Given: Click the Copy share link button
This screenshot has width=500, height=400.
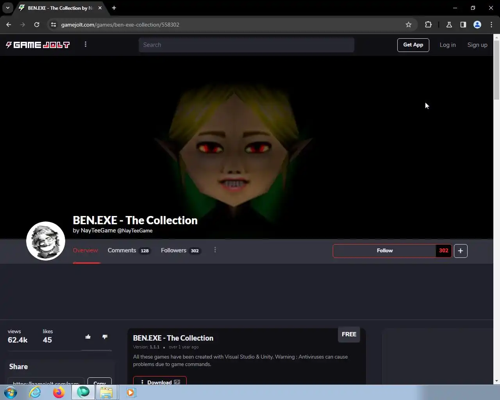Looking at the screenshot, I should pyautogui.click(x=100, y=382).
